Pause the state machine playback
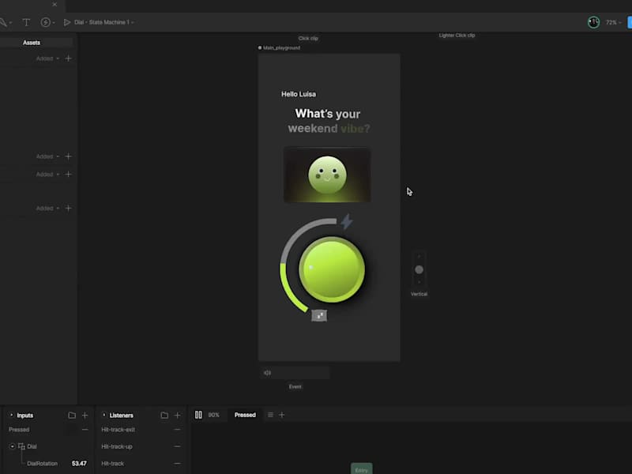Image resolution: width=632 pixels, height=474 pixels. point(198,415)
